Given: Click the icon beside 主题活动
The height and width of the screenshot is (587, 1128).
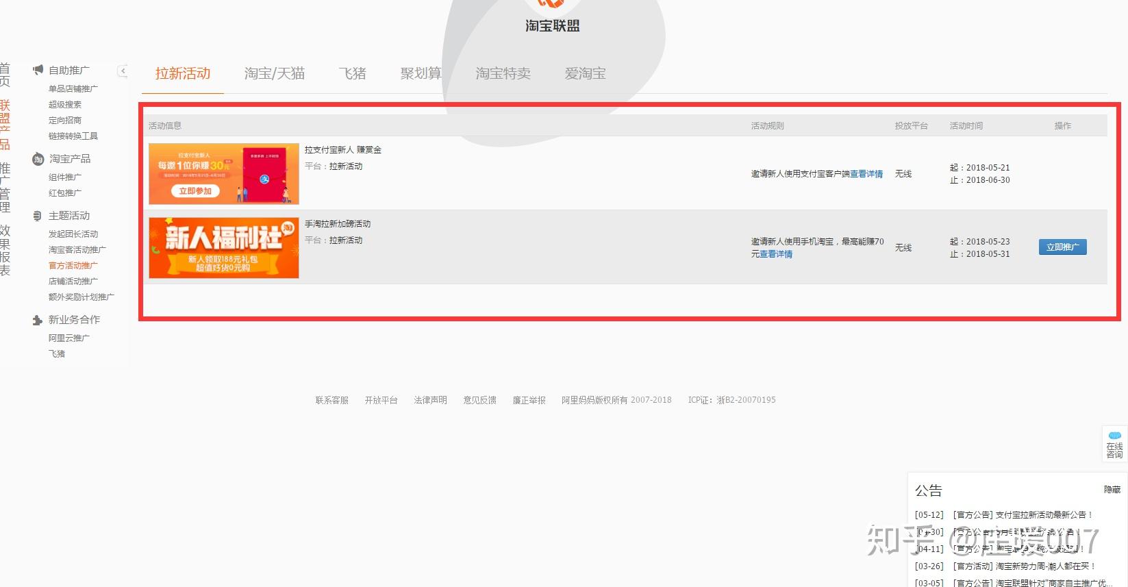Looking at the screenshot, I should pos(38,216).
